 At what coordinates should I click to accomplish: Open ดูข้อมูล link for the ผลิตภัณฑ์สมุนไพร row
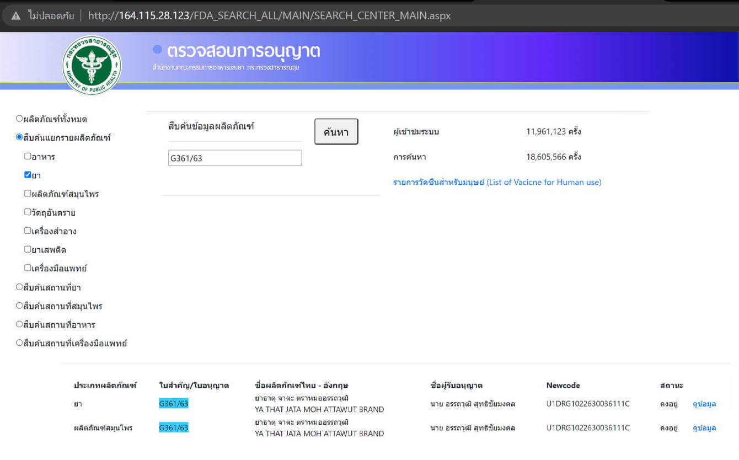(x=704, y=428)
